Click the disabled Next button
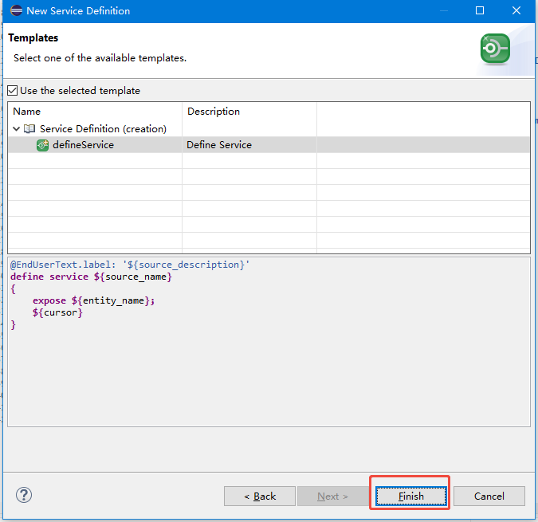The image size is (538, 522). click(332, 496)
